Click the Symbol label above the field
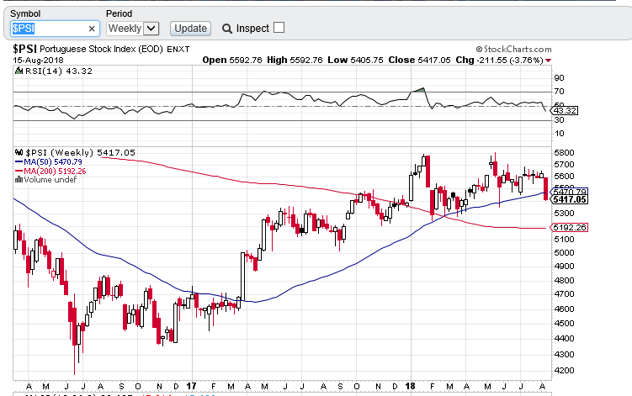 click(25, 13)
